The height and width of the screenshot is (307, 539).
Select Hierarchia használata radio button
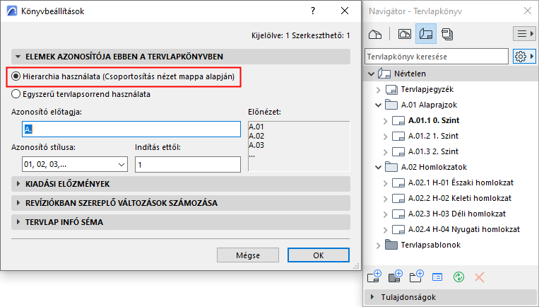coord(16,76)
